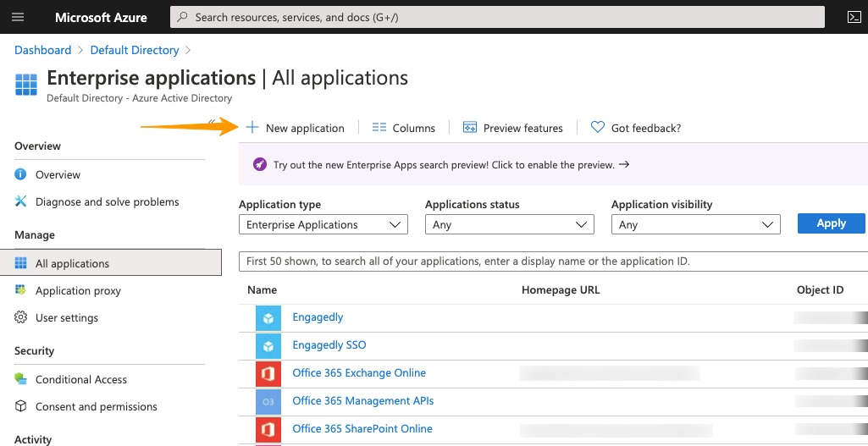Open Applications status dropdown
The height and width of the screenshot is (446, 868).
[509, 224]
